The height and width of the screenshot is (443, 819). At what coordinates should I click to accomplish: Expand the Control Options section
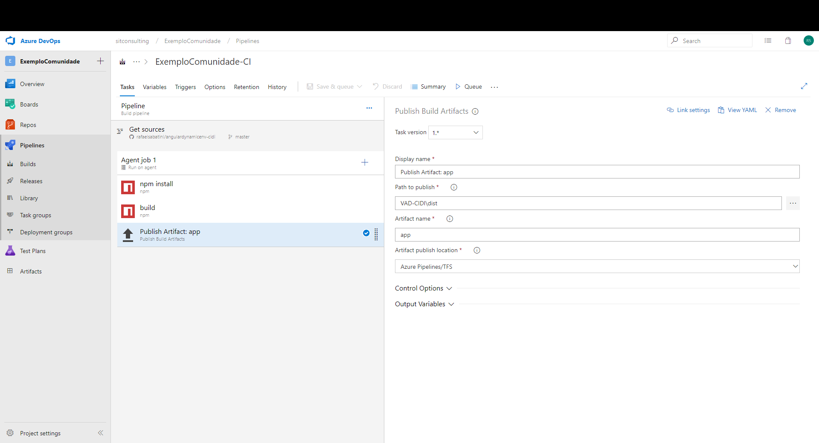[x=423, y=288]
